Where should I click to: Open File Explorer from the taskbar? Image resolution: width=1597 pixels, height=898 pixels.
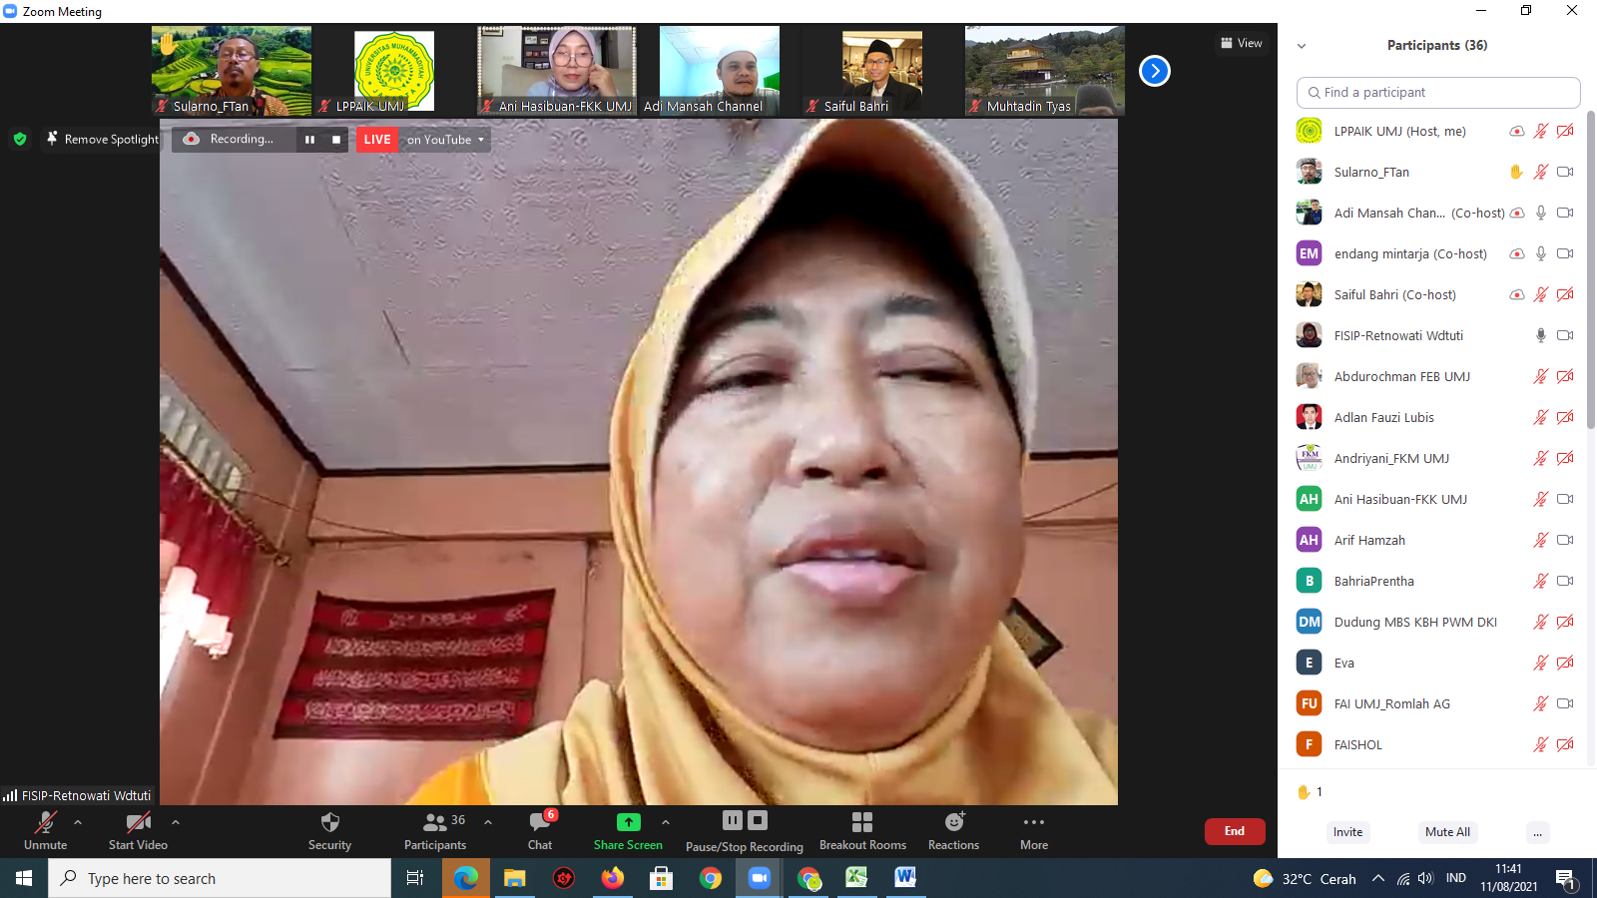(515, 878)
